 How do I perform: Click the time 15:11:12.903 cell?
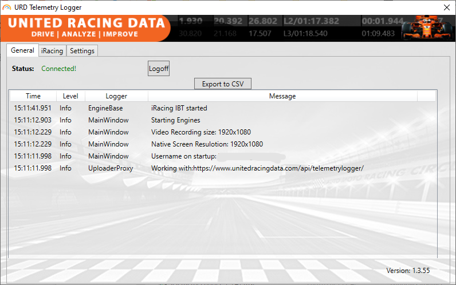tap(33, 120)
